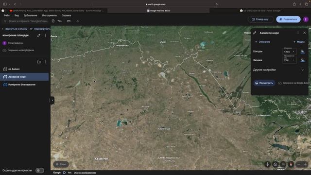Select the Азовское море item
The image size is (311, 175).
pos(24,77)
